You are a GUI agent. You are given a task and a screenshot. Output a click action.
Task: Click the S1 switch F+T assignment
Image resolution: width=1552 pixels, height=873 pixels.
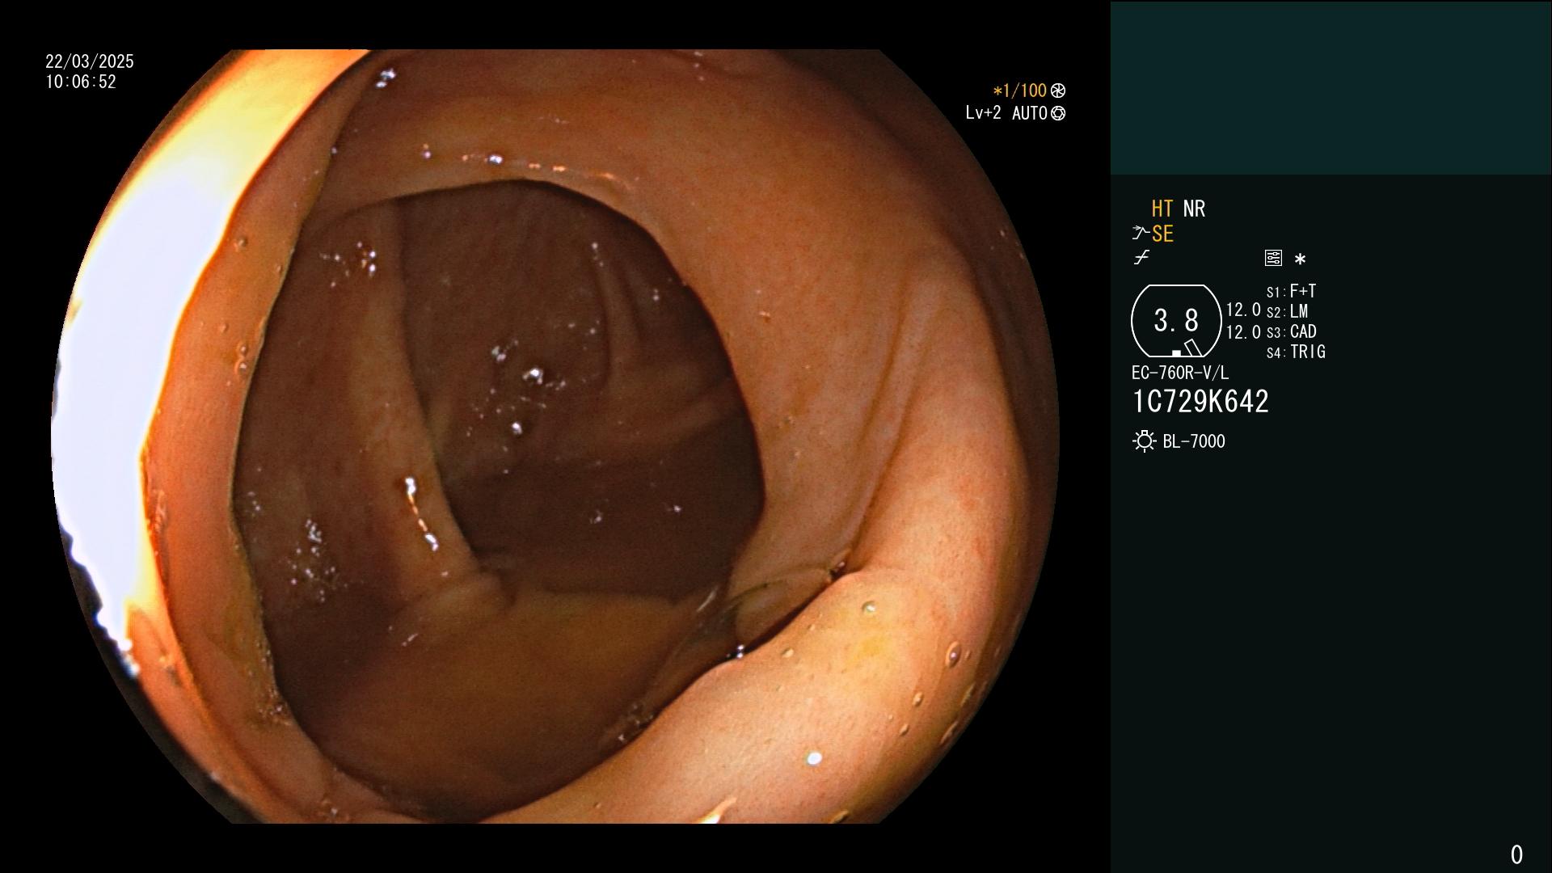point(1292,291)
